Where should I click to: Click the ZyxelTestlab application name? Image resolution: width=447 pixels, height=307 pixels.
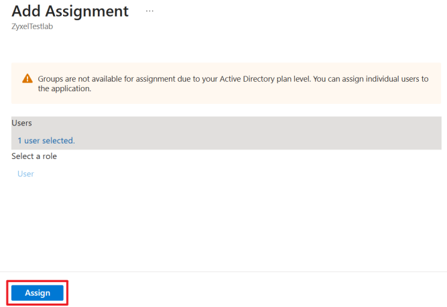pos(33,27)
